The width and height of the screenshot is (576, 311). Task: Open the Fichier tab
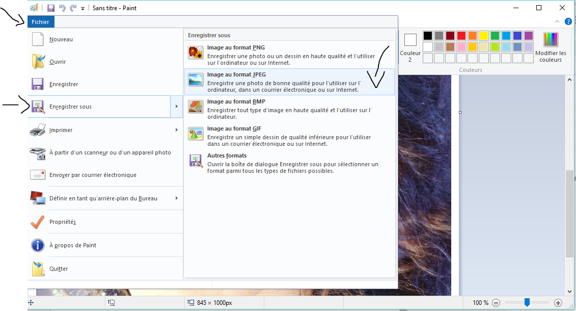(x=40, y=22)
